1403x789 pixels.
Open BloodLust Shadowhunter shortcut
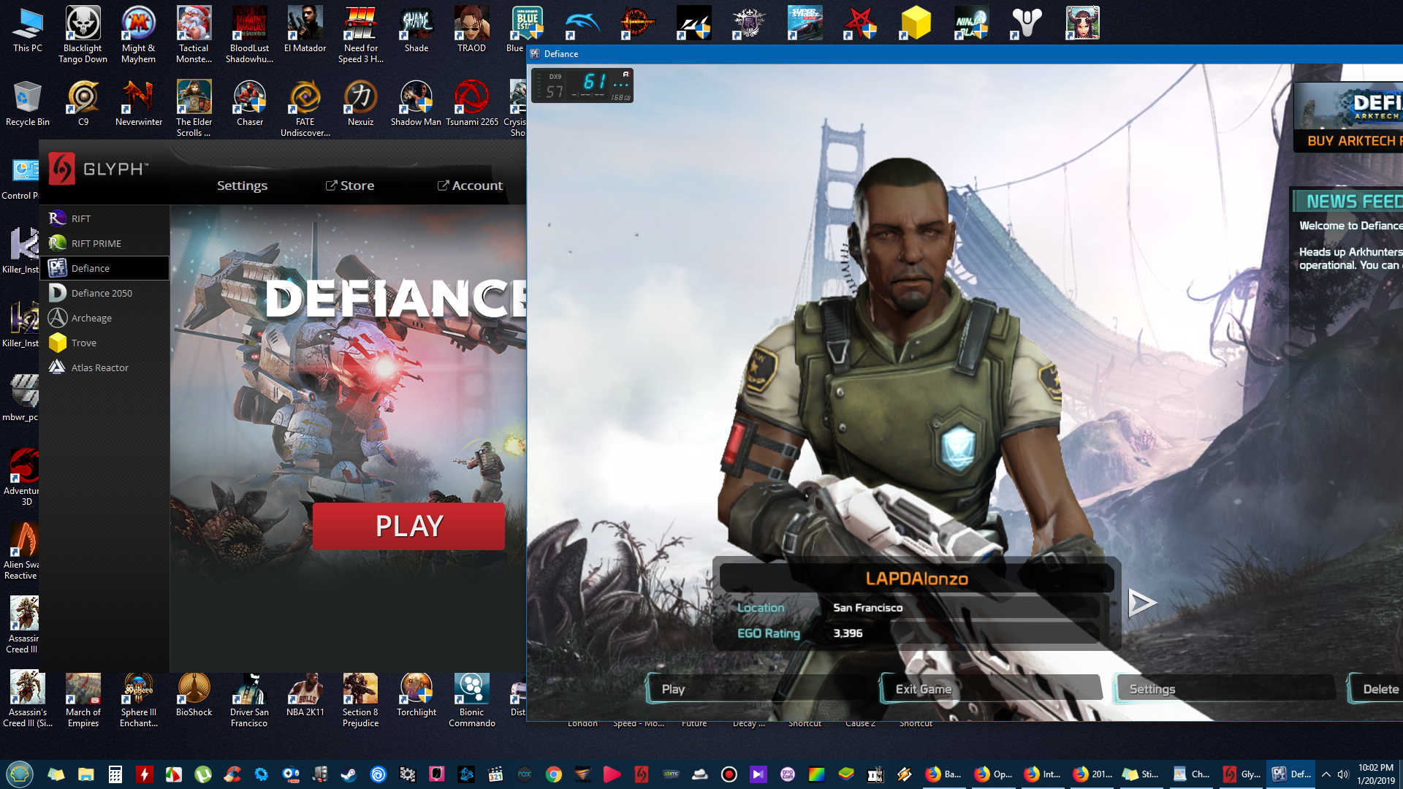pyautogui.click(x=249, y=35)
